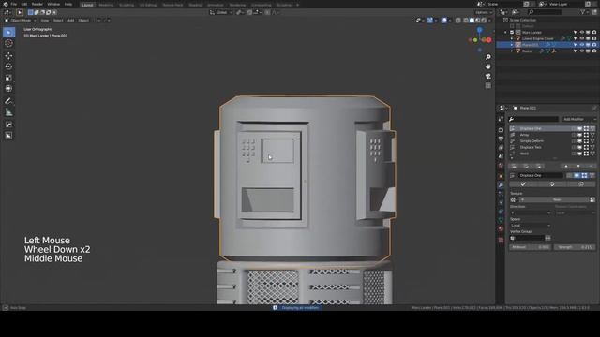
Task: Collapse the Mars Lander collection
Action: click(x=506, y=33)
